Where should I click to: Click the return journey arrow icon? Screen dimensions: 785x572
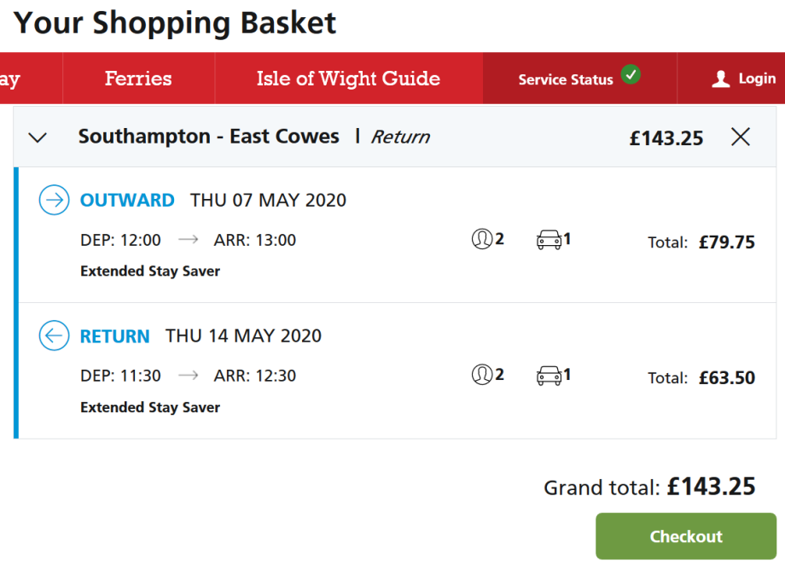54,336
